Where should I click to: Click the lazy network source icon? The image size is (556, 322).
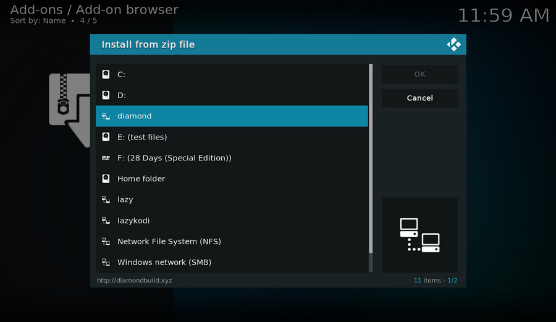click(106, 199)
